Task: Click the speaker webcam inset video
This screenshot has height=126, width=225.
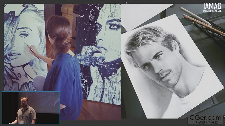Action: pyautogui.click(x=31, y=108)
